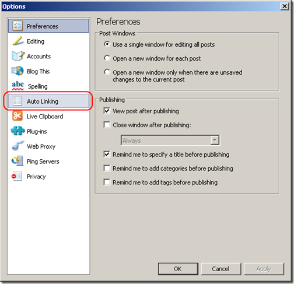Click the Accounts book icon

(x=17, y=56)
